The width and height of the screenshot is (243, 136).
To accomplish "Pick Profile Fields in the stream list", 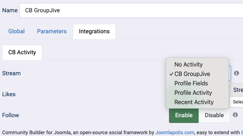I will (x=197, y=83).
